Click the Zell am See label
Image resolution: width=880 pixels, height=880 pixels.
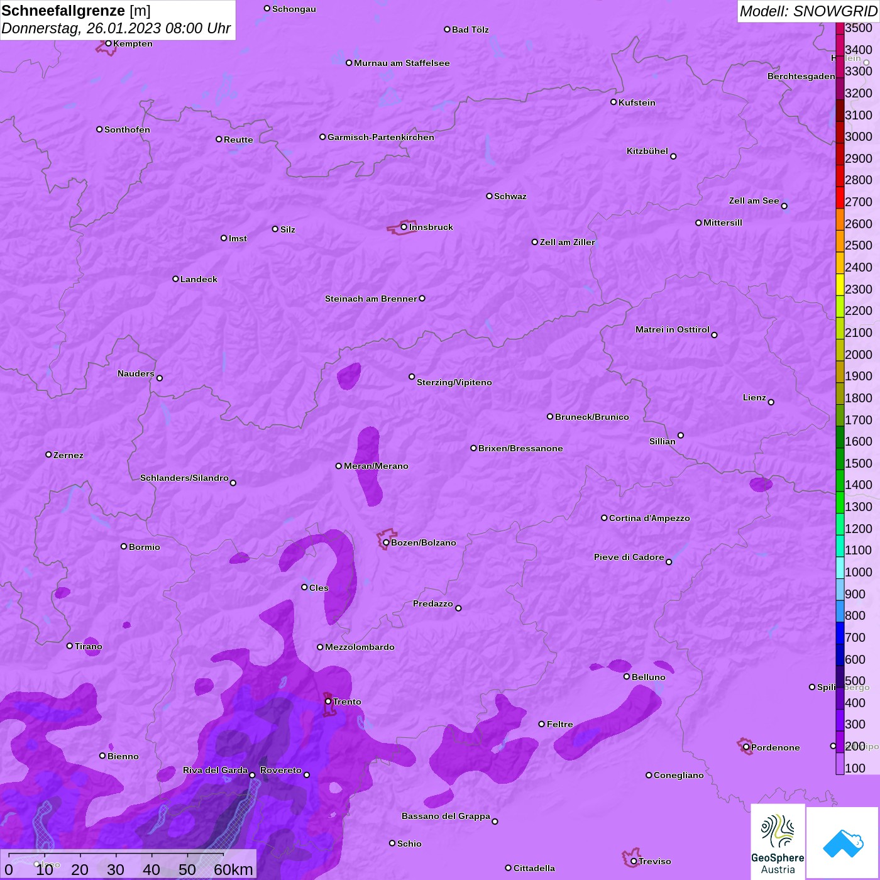click(754, 201)
